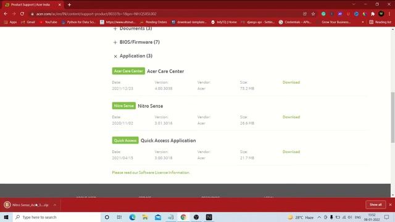The image size is (395, 222).
Task: Close the downloads bar
Action: [x=390, y=205]
